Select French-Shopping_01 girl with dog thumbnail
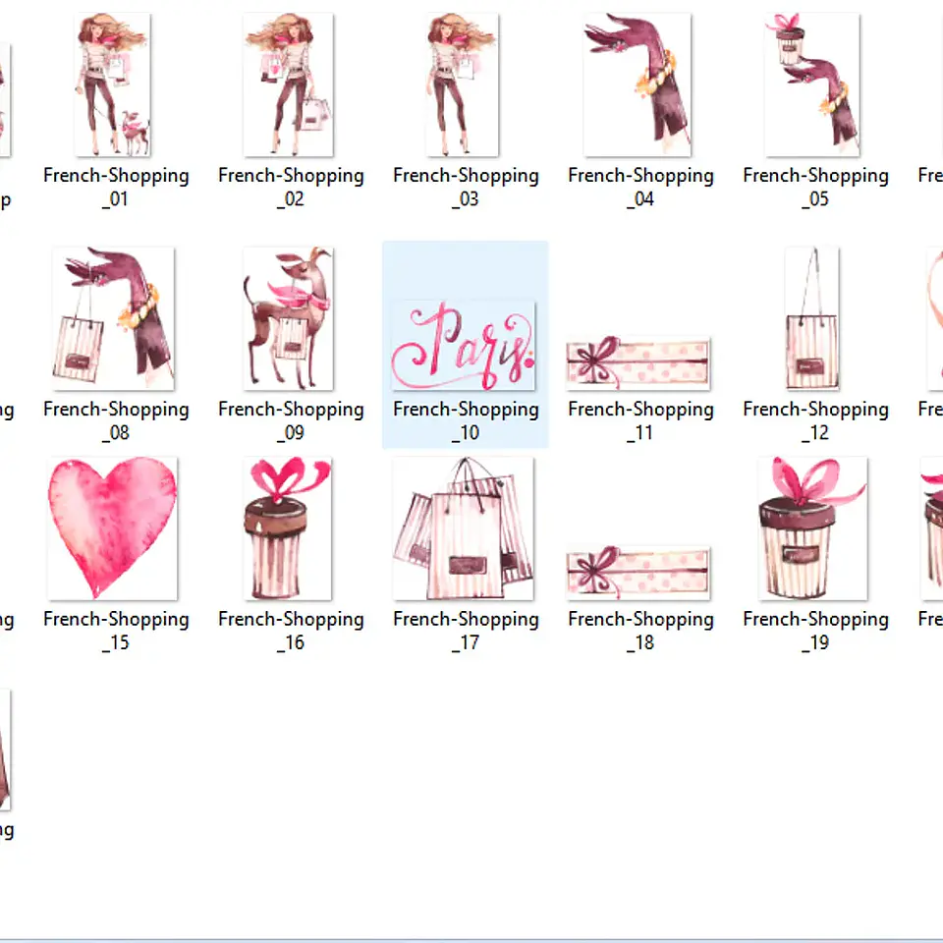Viewport: 943px width, 943px height. point(112,84)
